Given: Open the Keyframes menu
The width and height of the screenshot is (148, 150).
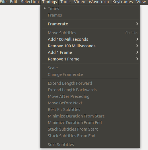Looking at the screenshot, I should [123, 2].
